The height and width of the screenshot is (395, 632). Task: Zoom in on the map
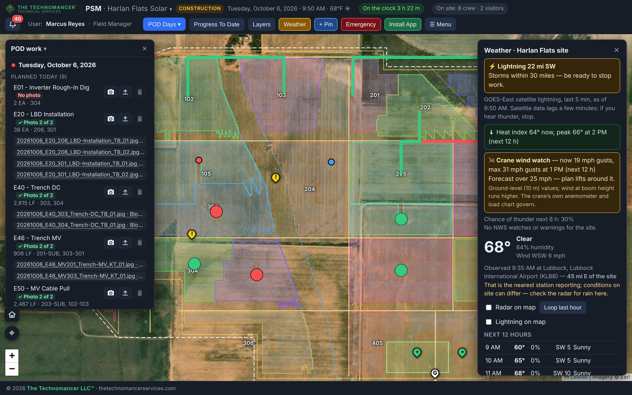12,355
